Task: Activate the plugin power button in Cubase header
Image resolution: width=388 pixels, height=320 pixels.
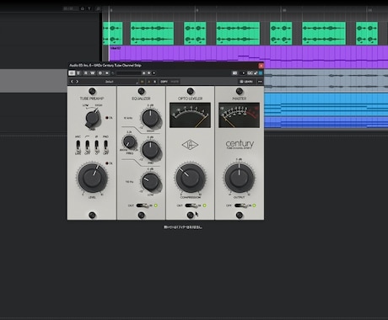Action: pyautogui.click(x=72, y=73)
